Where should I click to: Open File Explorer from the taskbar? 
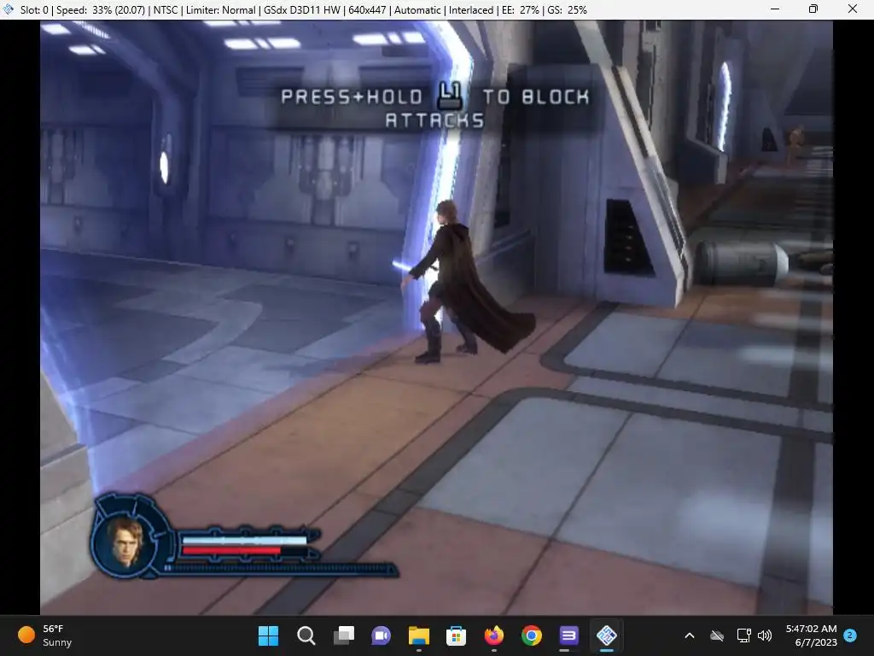point(418,635)
